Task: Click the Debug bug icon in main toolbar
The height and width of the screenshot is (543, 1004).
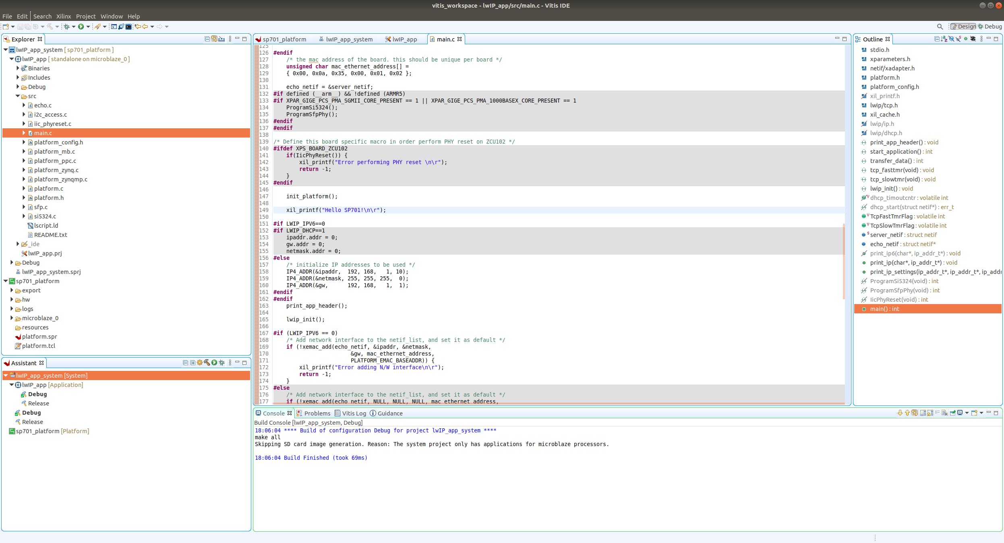Action: coord(67,27)
